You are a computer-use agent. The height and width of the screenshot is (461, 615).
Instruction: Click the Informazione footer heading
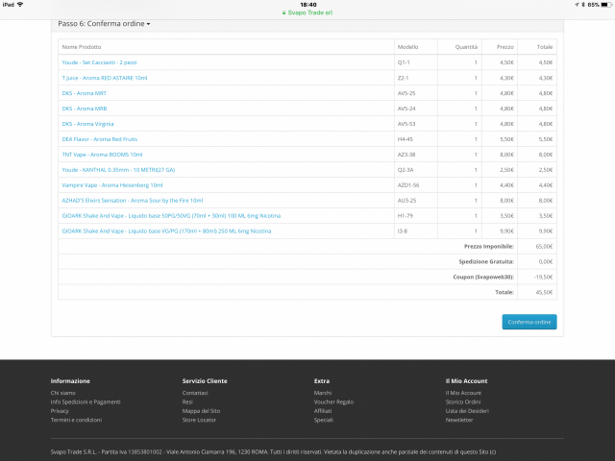[x=70, y=380]
